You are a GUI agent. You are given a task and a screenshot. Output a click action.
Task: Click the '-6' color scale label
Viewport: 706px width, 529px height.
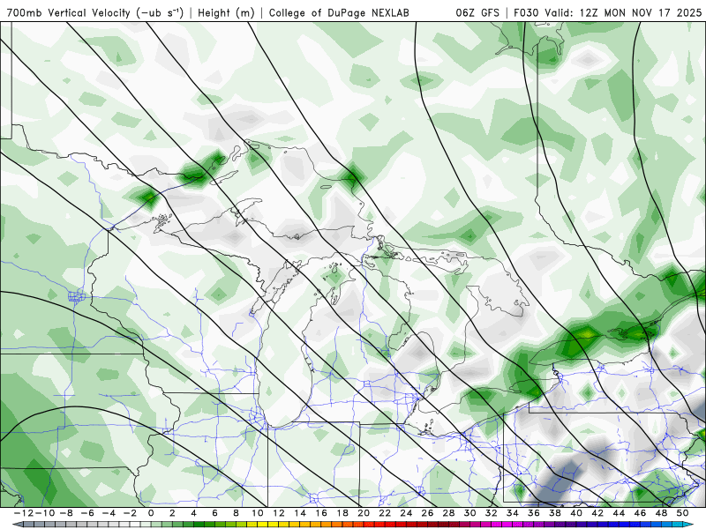click(x=86, y=513)
